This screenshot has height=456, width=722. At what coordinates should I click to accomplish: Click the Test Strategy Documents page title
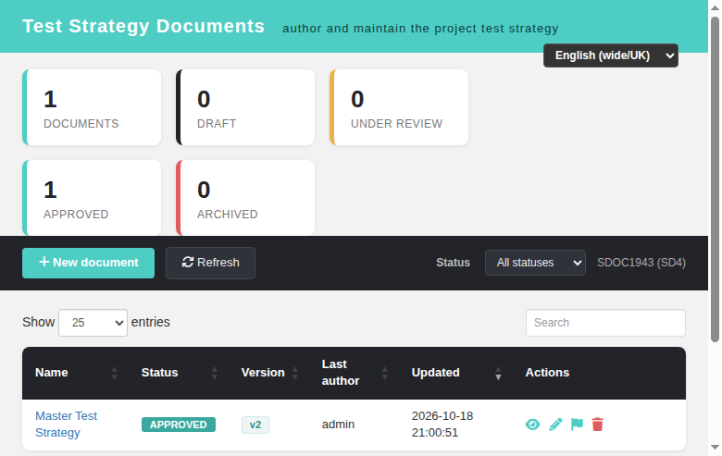(x=143, y=26)
